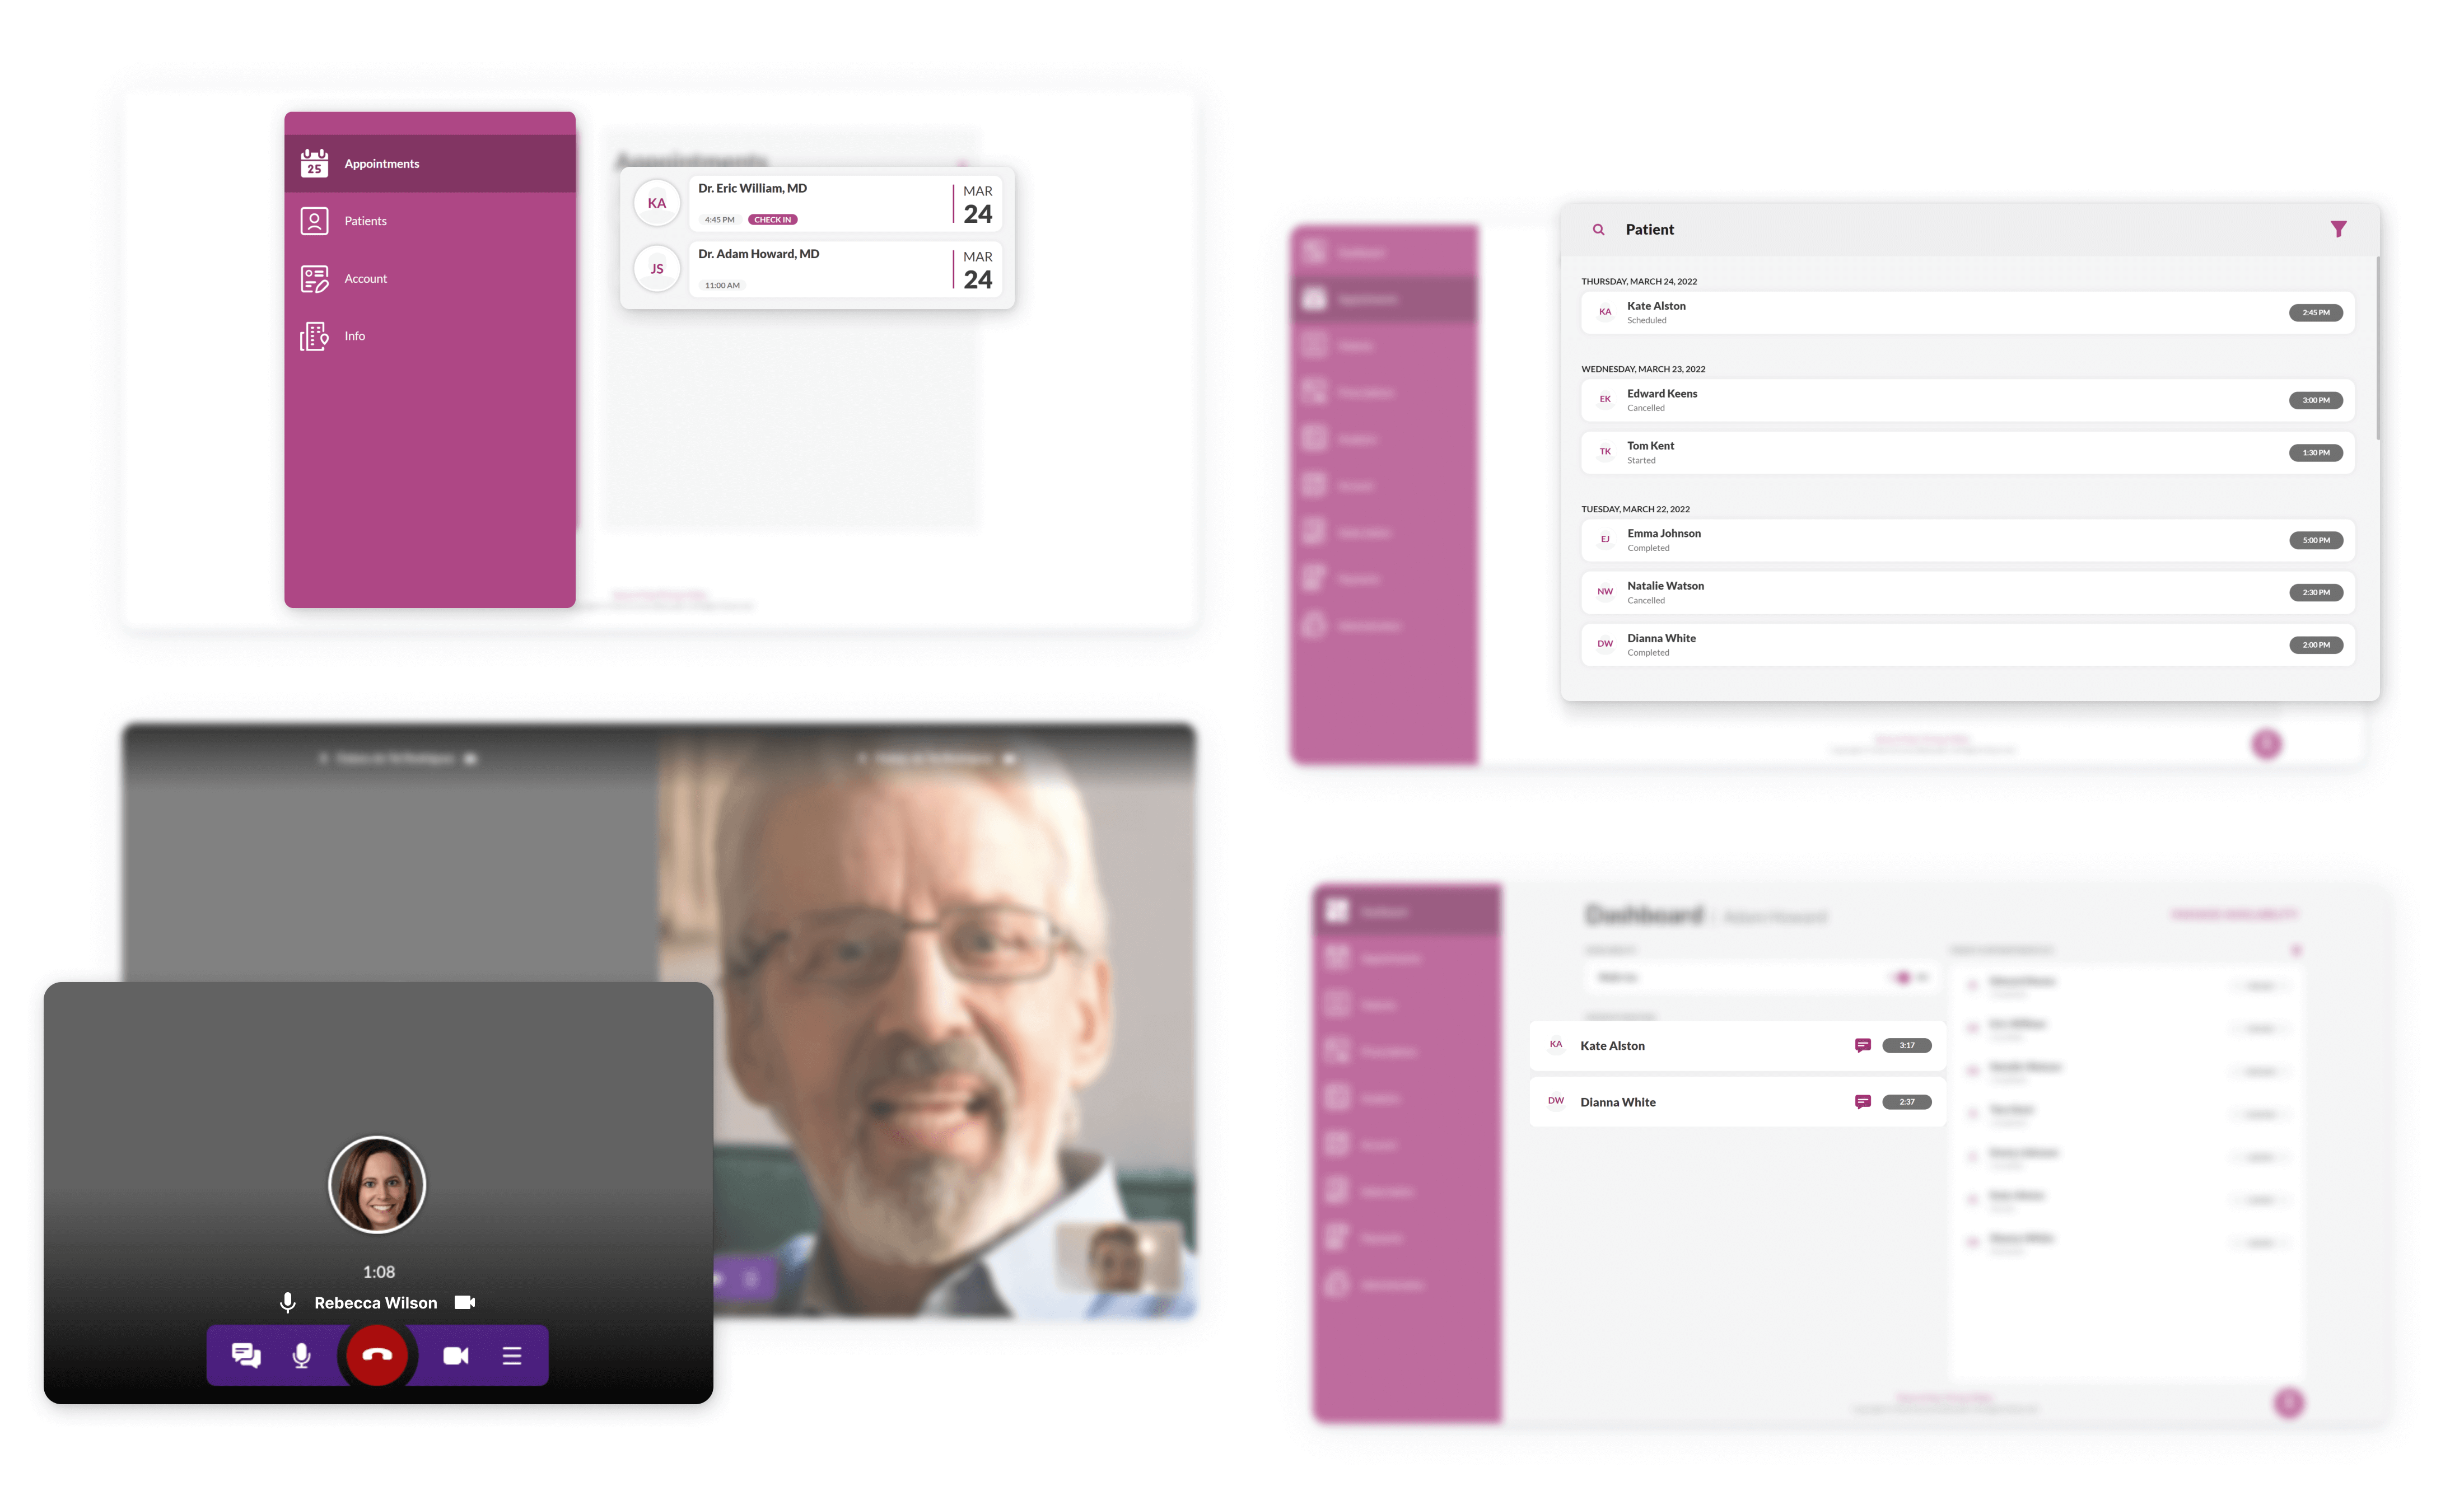Select Patients menu item in sidebar
Image resolution: width=2464 pixels, height=1505 pixels.
365,220
